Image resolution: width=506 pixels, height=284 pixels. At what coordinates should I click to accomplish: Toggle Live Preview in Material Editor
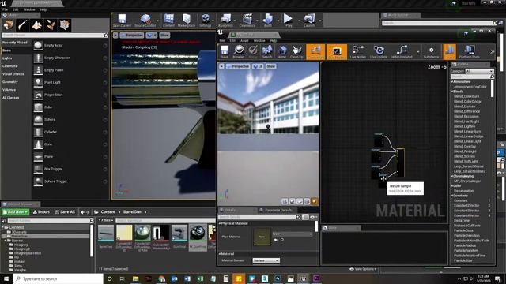[x=338, y=52]
